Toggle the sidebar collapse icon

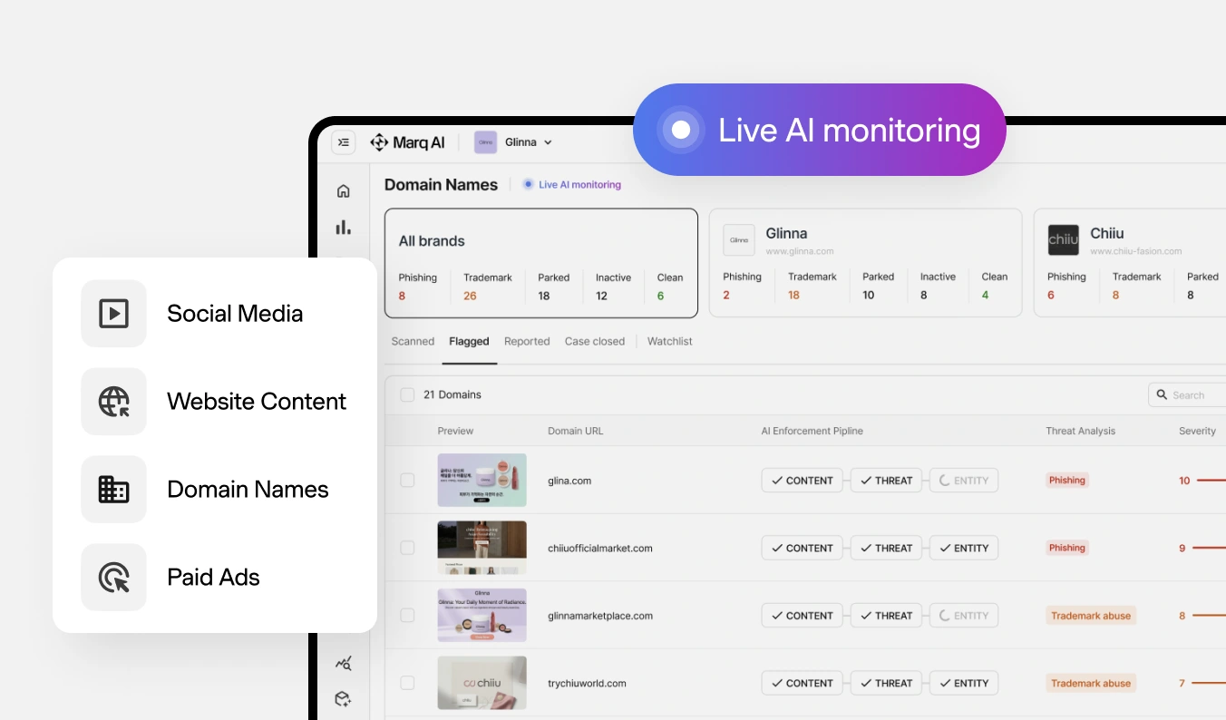click(343, 142)
